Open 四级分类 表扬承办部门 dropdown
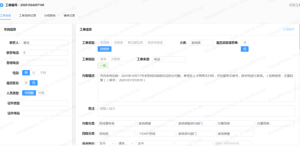Image resolution: width=300 pixels, height=146 pixels. (196, 134)
